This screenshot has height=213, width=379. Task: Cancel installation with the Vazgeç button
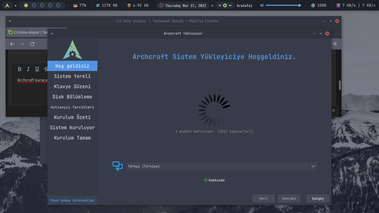pos(318,199)
